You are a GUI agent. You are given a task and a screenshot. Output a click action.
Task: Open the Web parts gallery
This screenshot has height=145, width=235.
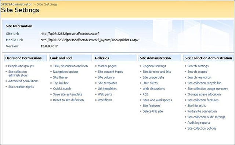coord(105,94)
